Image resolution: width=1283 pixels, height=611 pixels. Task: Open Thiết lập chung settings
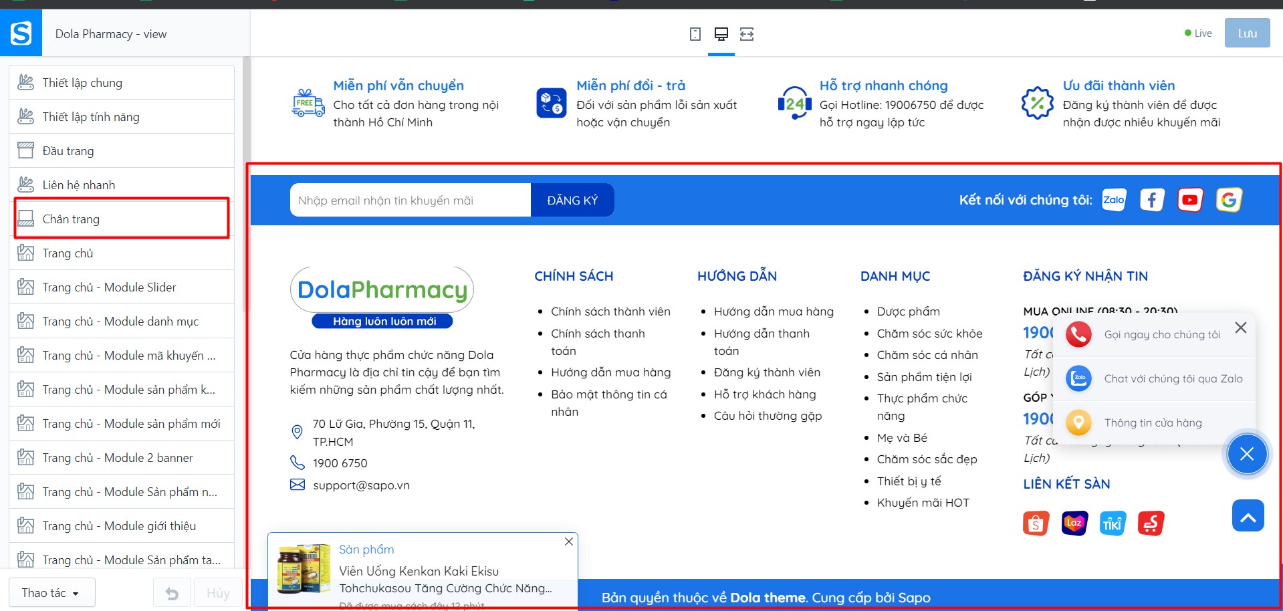tap(122, 83)
